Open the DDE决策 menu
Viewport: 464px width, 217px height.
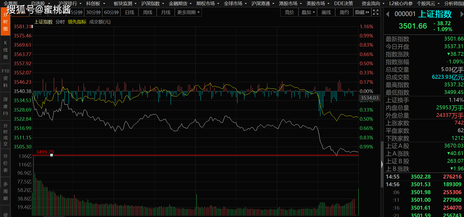(344, 4)
